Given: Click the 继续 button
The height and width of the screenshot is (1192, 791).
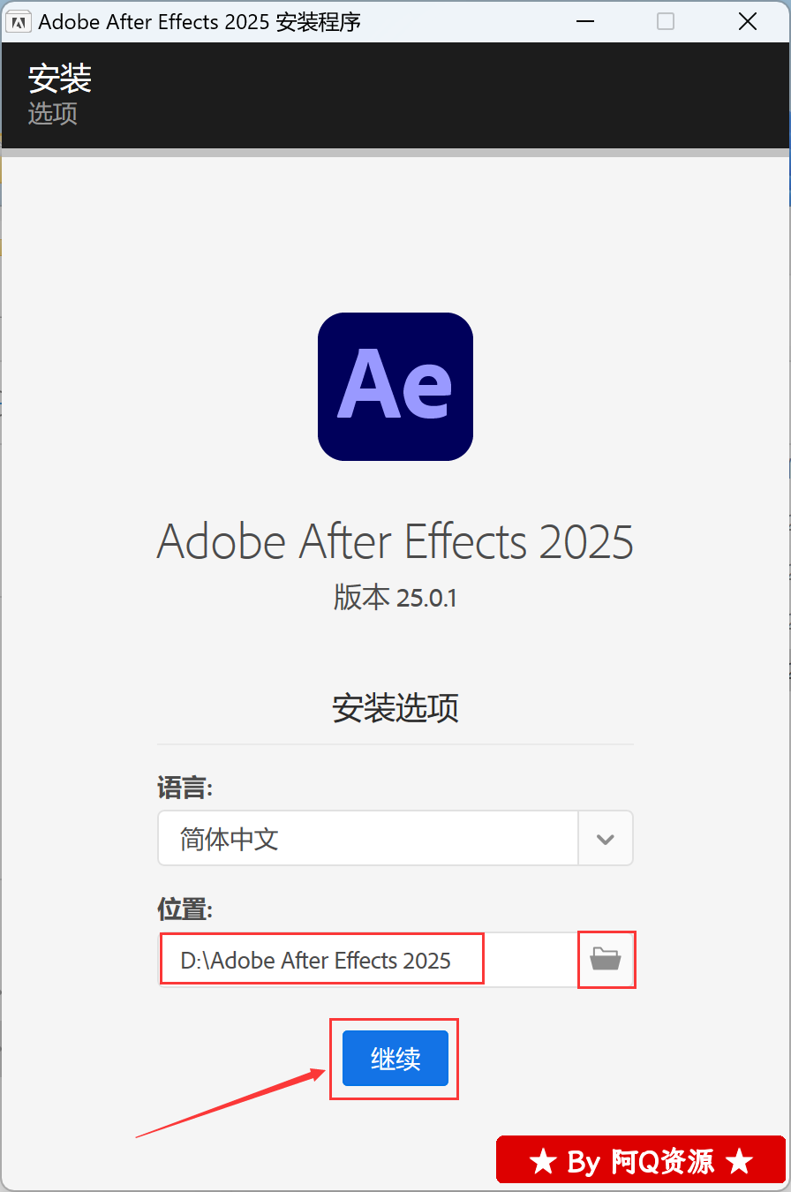Looking at the screenshot, I should click(395, 1059).
